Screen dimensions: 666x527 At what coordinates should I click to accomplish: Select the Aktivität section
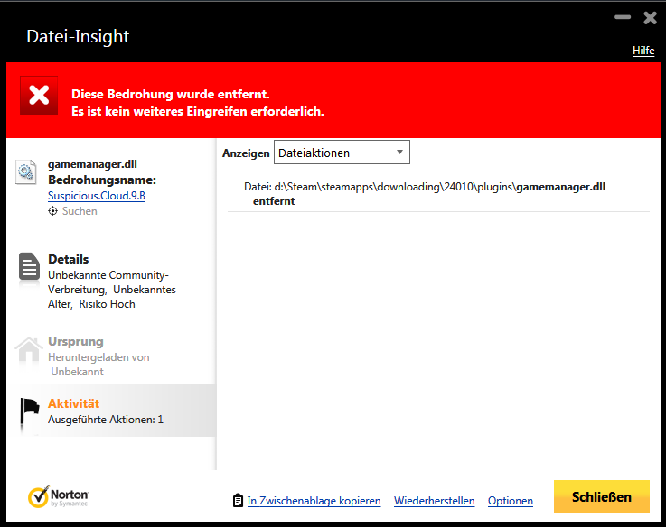coord(111,411)
